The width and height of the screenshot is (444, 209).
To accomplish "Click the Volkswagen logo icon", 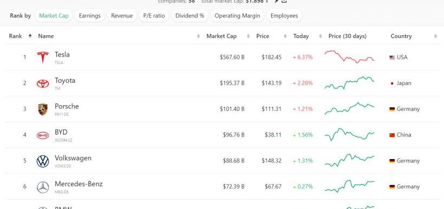I will click(43, 161).
